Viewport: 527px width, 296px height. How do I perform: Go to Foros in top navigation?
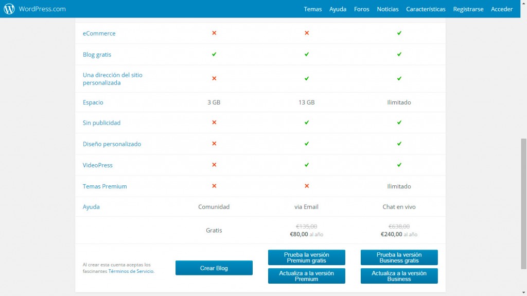[362, 9]
